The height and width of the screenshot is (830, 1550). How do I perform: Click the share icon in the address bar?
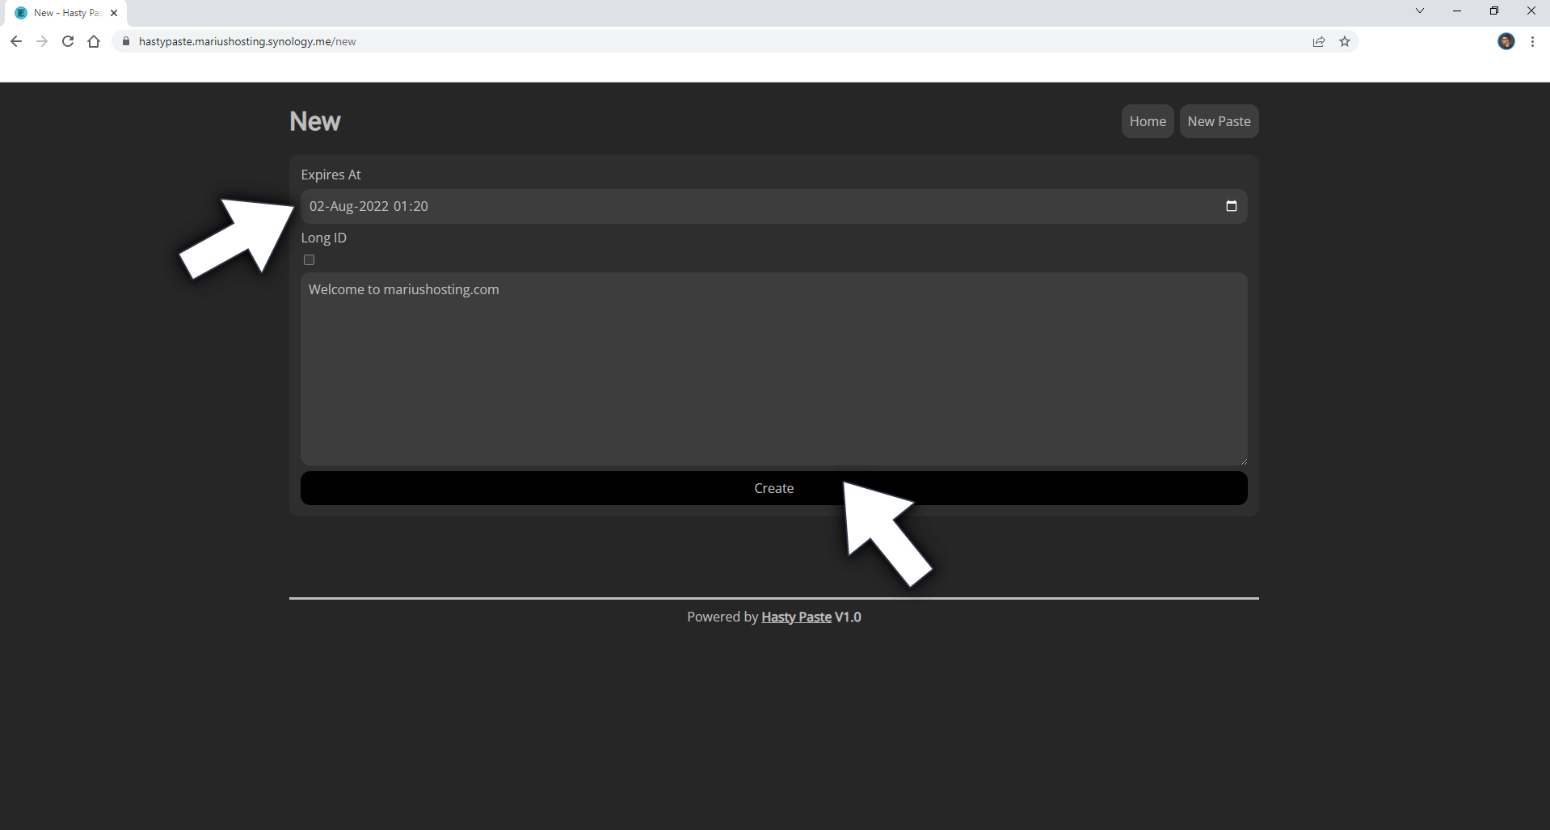(1319, 41)
